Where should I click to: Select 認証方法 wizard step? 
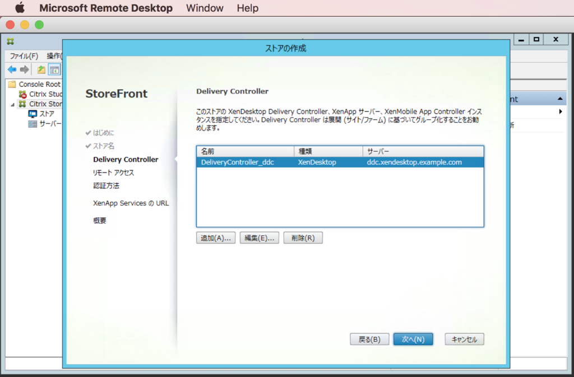pos(106,186)
